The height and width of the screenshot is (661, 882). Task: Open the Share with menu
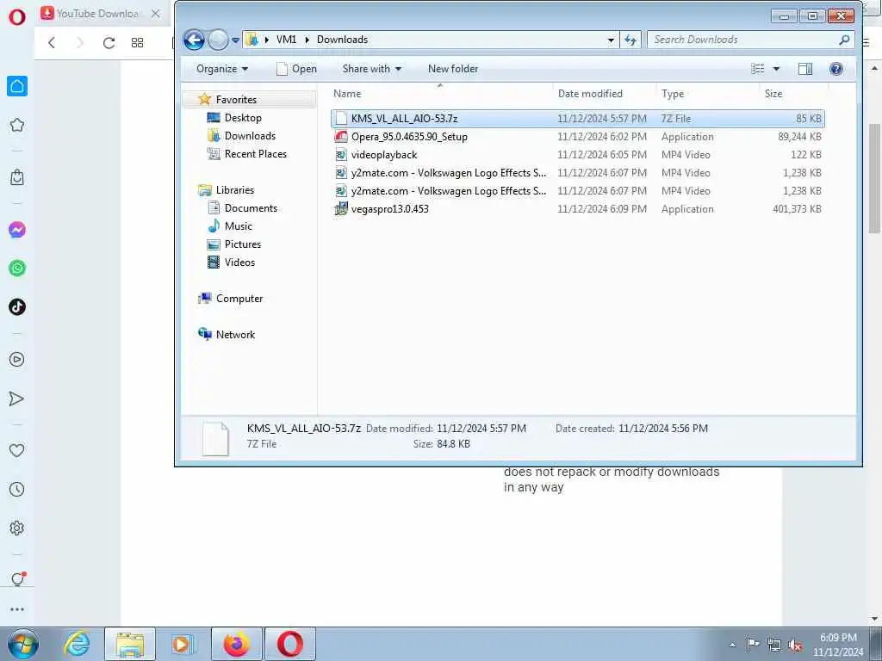click(x=372, y=69)
